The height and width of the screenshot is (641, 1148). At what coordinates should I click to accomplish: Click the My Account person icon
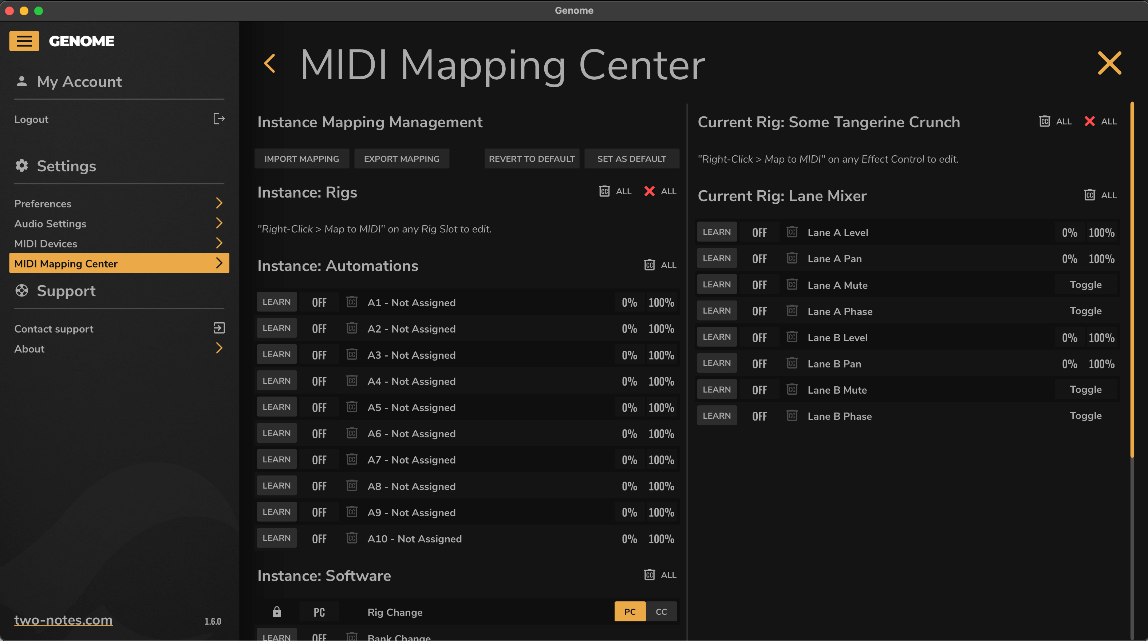click(x=21, y=81)
